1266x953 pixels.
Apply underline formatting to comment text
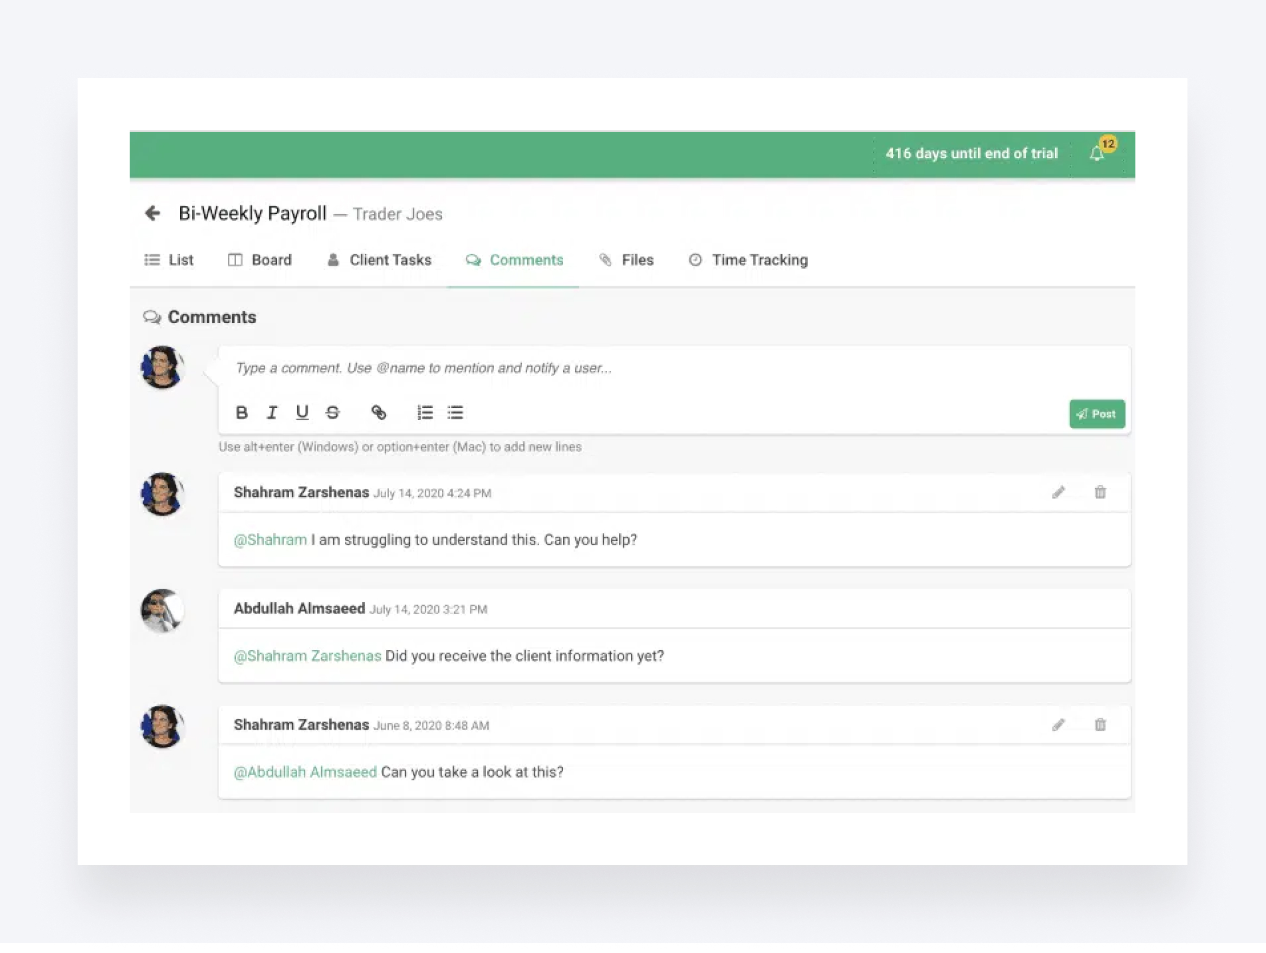pos(303,413)
